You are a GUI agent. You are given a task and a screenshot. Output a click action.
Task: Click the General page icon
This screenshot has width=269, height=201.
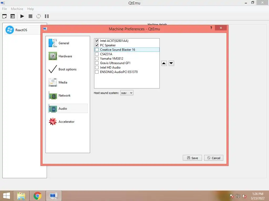[x=53, y=43]
